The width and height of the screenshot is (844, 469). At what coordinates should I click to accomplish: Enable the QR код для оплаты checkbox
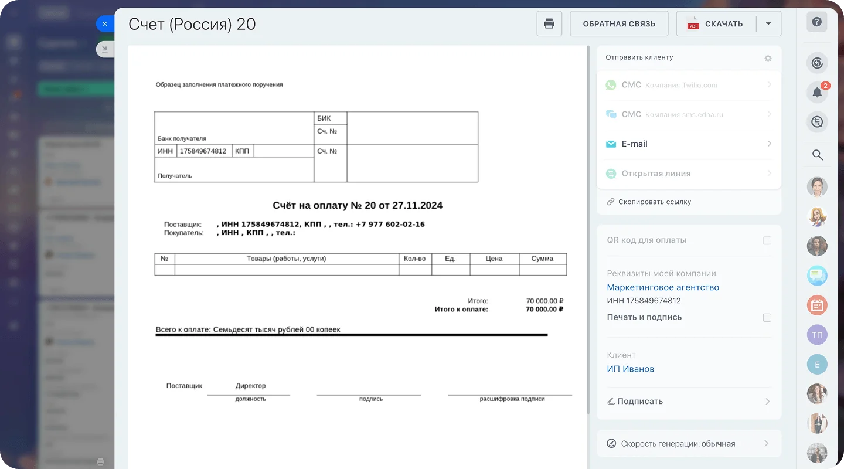click(x=767, y=240)
